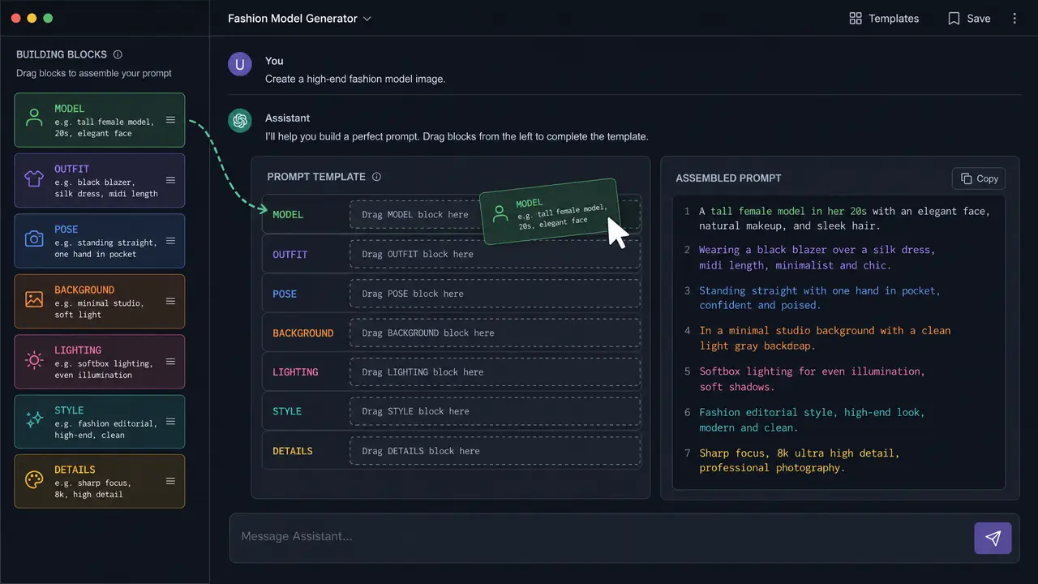Click the LIGHTING block drag handle
This screenshot has height=584, width=1038.
(170, 362)
